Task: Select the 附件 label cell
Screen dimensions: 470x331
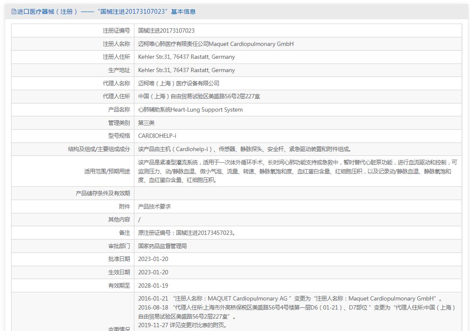Action: coord(73,206)
